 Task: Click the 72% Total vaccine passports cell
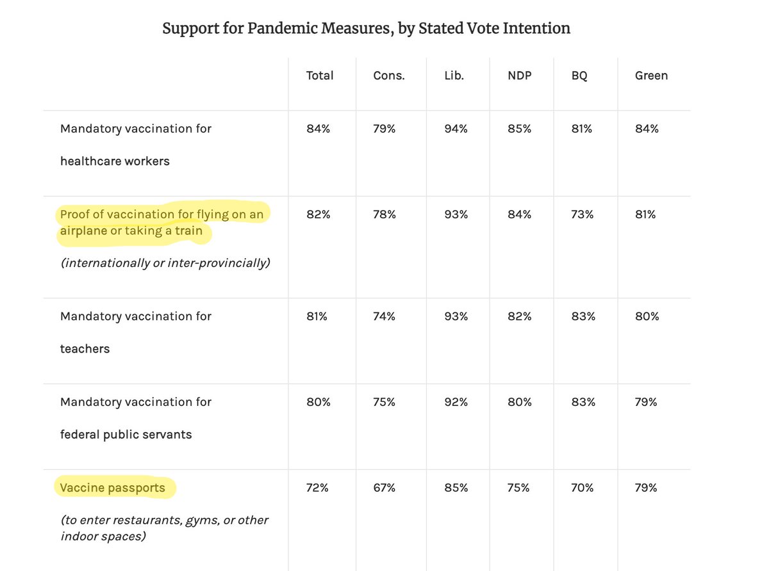317,488
